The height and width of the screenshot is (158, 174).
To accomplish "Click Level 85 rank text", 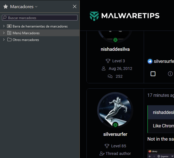I will click(119, 146).
